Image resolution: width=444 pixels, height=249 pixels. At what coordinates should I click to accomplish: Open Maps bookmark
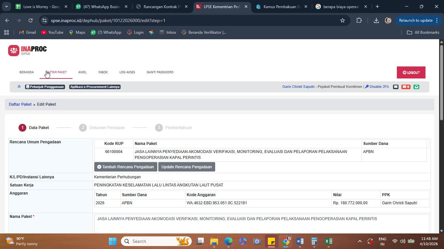(77, 32)
